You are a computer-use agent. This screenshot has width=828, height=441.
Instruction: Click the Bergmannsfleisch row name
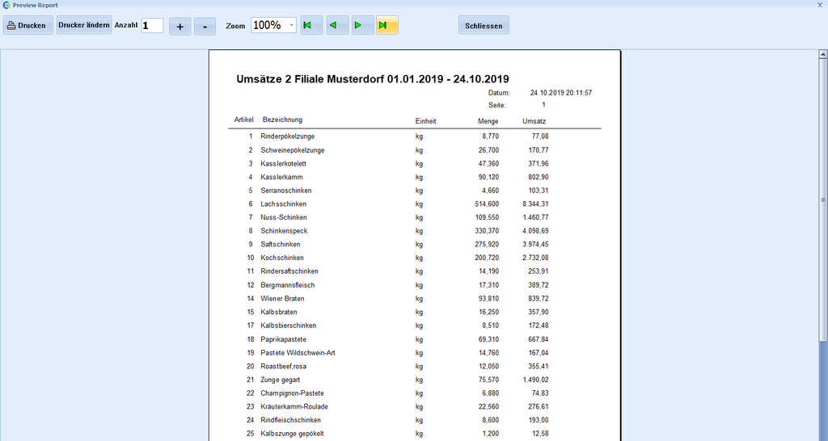[x=287, y=285]
